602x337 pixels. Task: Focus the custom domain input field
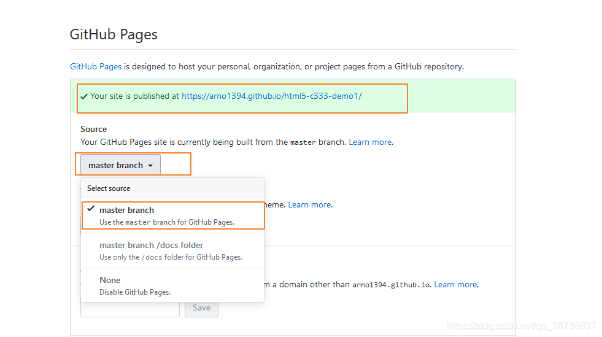pyautogui.click(x=130, y=309)
